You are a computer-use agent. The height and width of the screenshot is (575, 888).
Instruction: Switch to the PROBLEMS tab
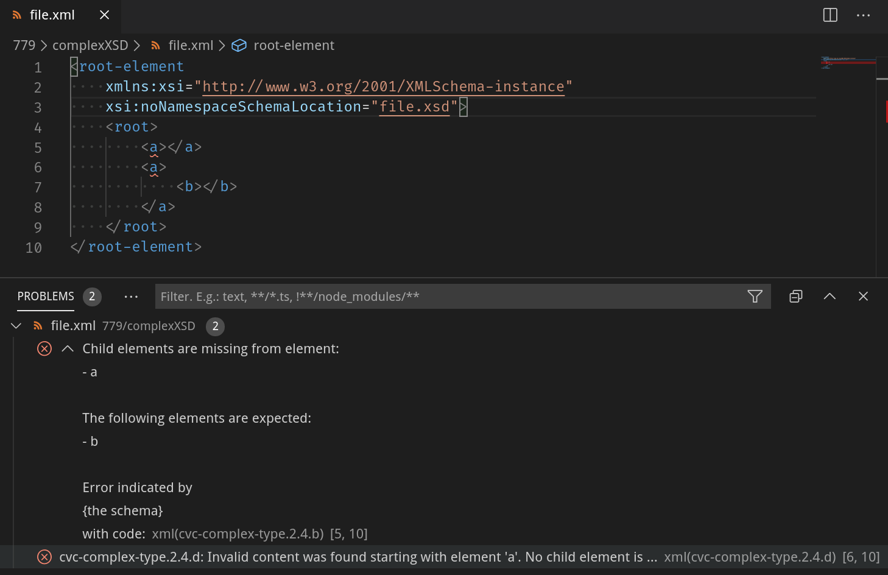tap(45, 297)
